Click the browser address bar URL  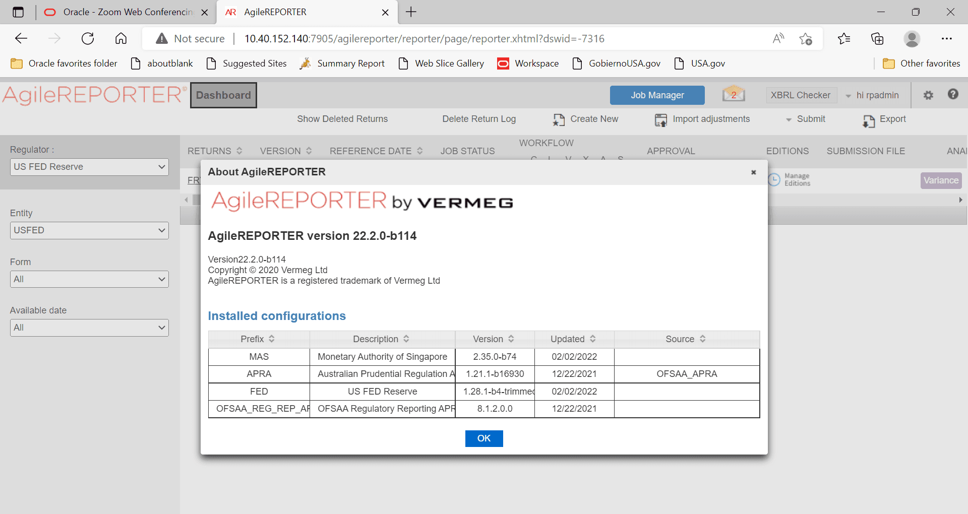424,39
